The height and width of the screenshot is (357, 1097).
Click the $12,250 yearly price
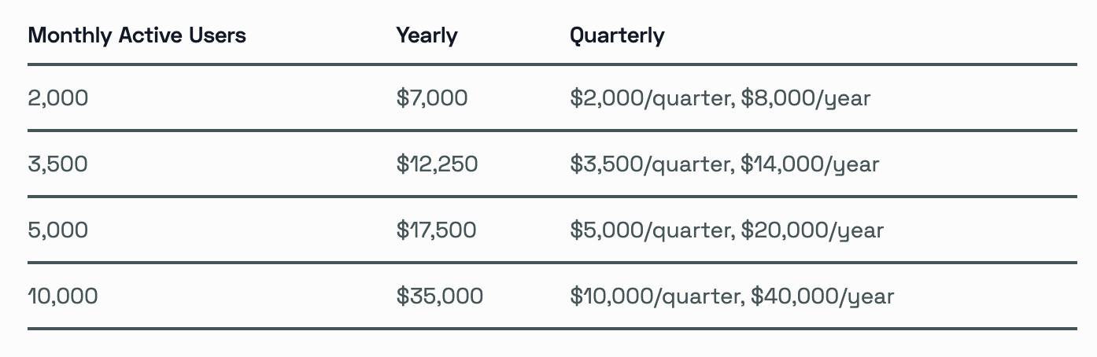click(x=438, y=164)
